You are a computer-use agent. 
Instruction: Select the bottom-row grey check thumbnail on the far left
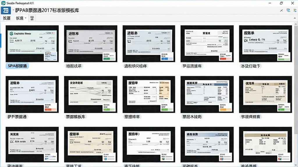pos(32,145)
